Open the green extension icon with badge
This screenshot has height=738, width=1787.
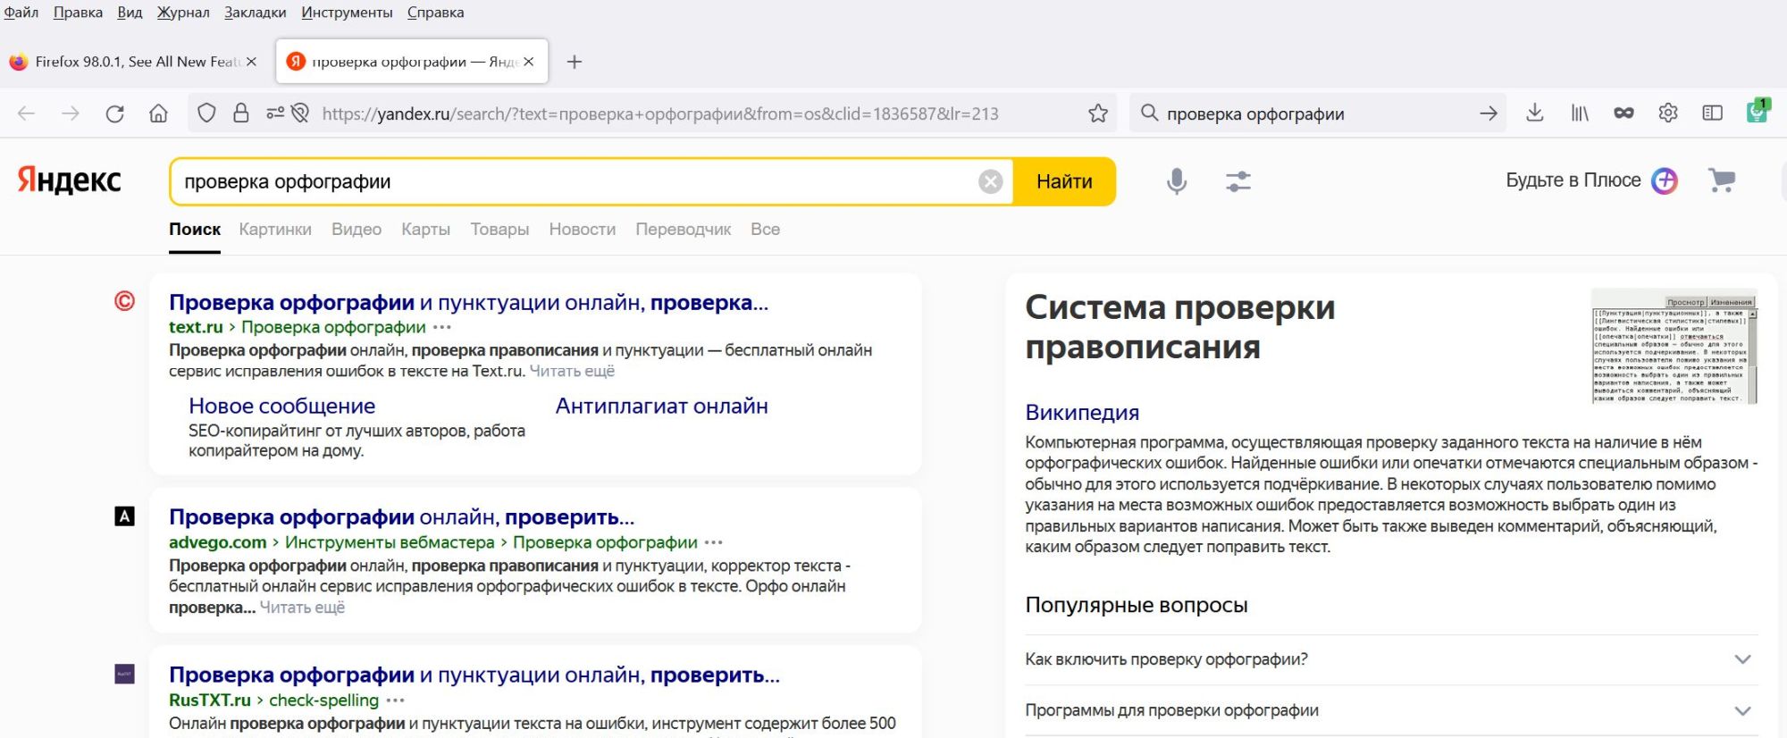tap(1758, 112)
